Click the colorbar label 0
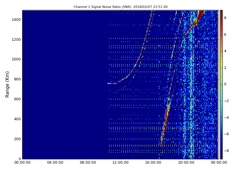234x176 pixels. pyautogui.click(x=225, y=84)
